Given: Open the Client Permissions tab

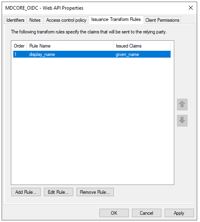Looking at the screenshot, I should 162,20.
